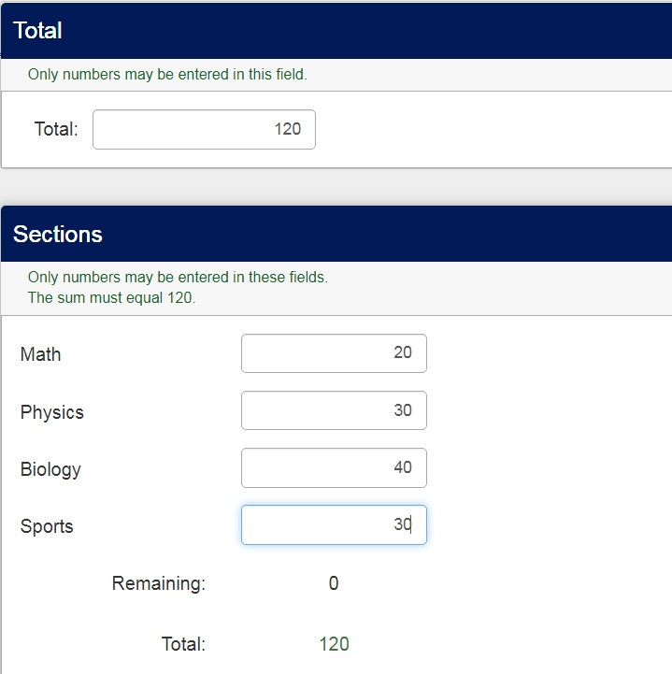Focus the top Total number field

coord(204,129)
